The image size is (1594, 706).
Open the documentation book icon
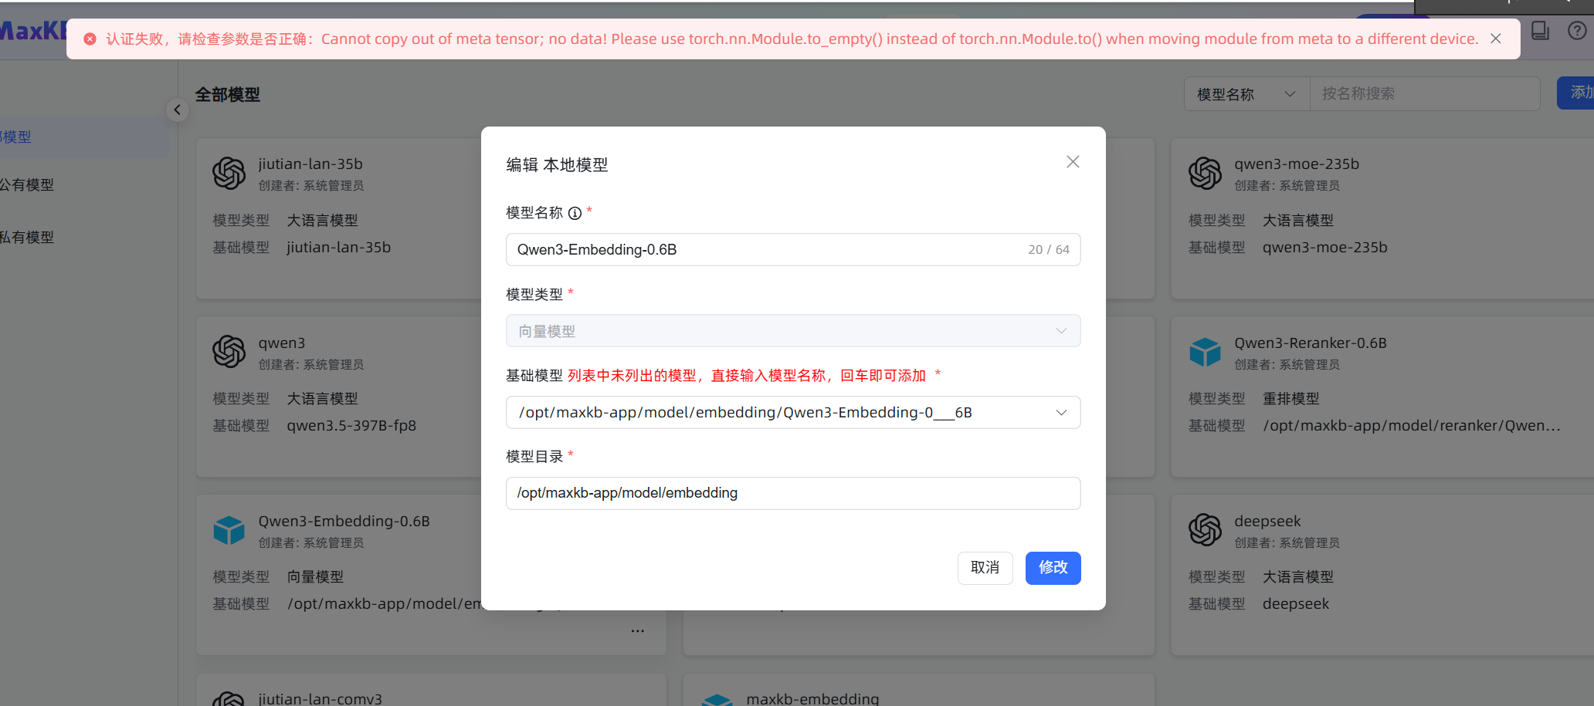tap(1540, 31)
